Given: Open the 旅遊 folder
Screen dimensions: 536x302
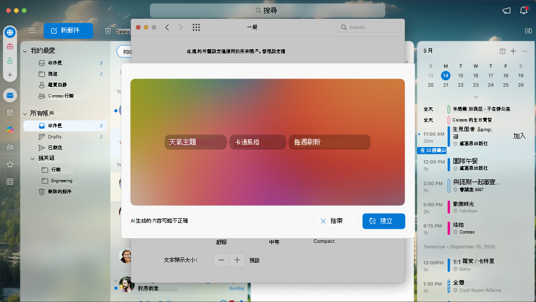Looking at the screenshot, I should tap(65, 74).
